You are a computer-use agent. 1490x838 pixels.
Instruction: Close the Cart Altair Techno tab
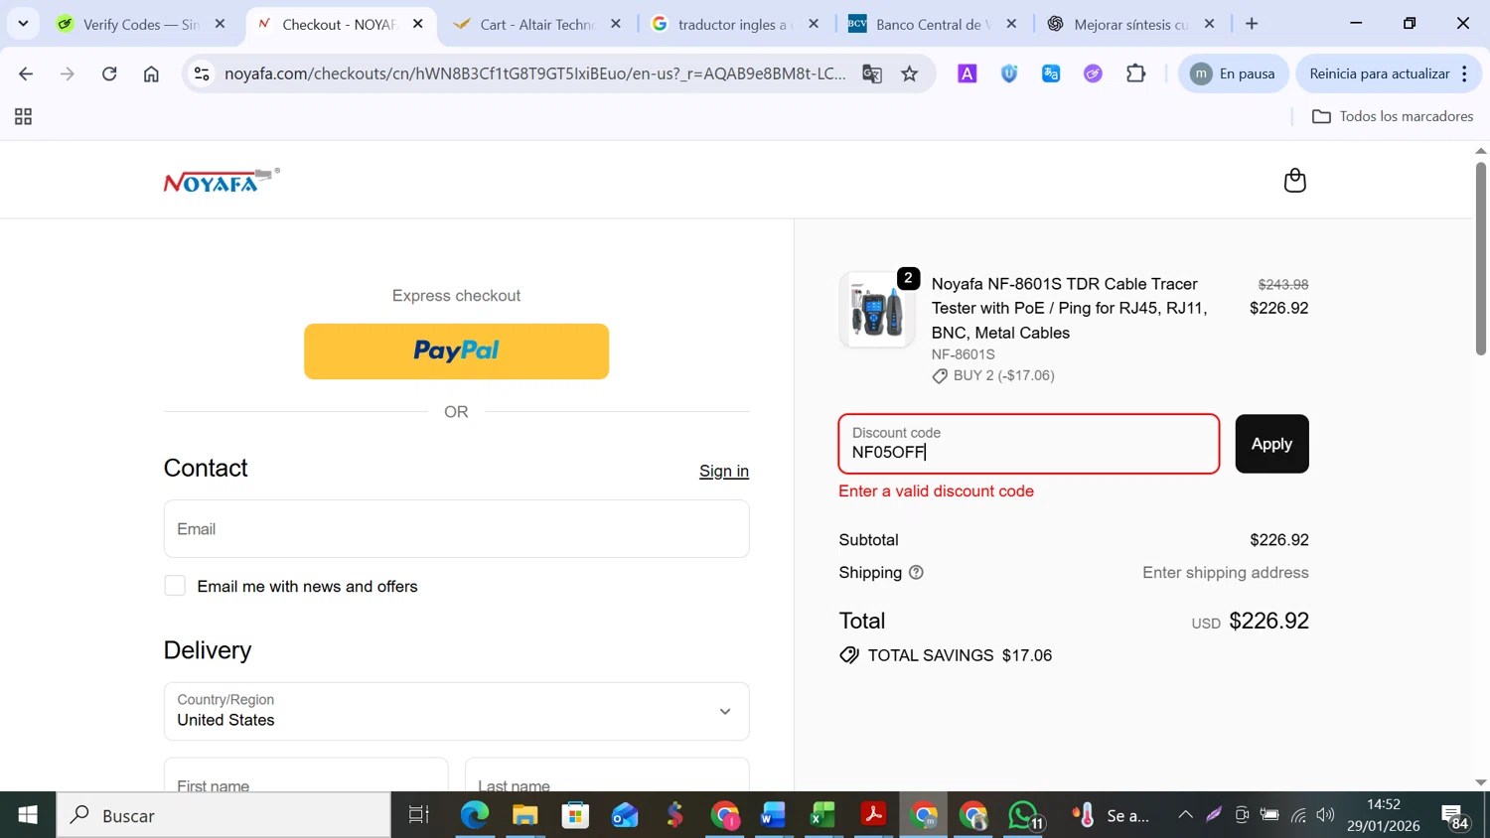pyautogui.click(x=616, y=24)
